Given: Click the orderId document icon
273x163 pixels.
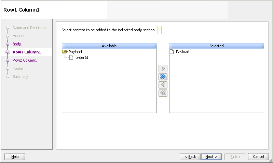Looking at the screenshot, I should click(x=71, y=58).
